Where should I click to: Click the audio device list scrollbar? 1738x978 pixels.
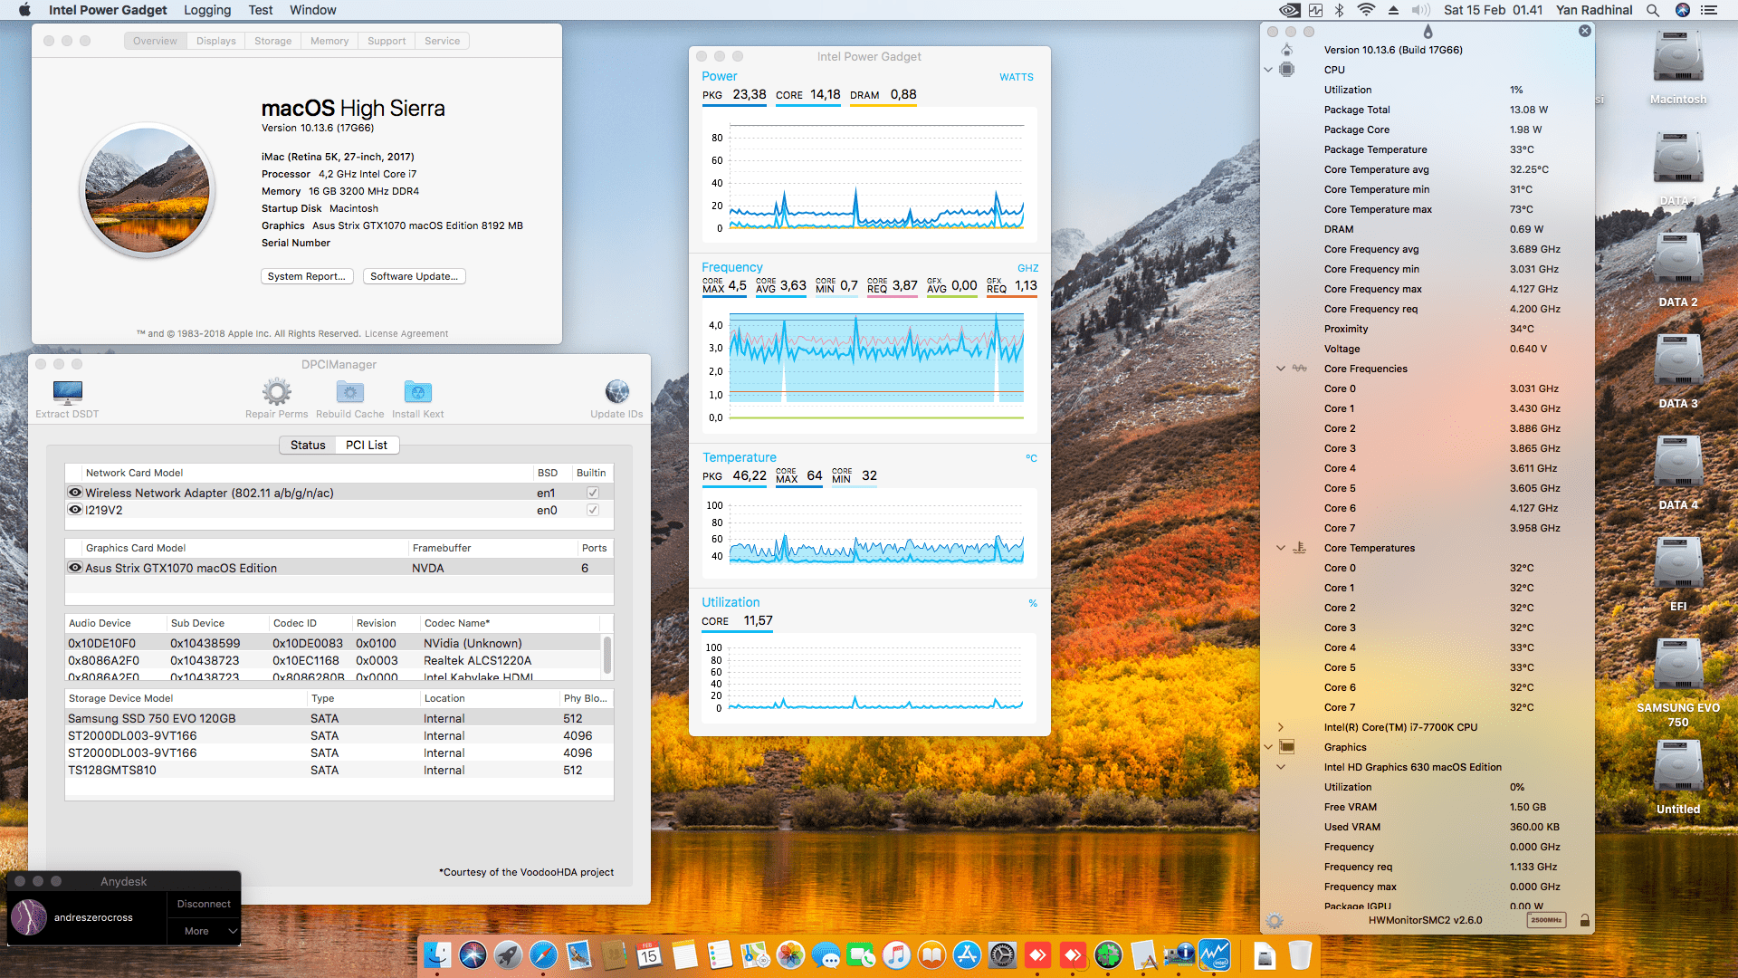coord(606,654)
